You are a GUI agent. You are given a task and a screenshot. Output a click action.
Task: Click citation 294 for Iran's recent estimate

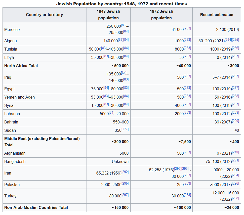(x=235, y=175)
